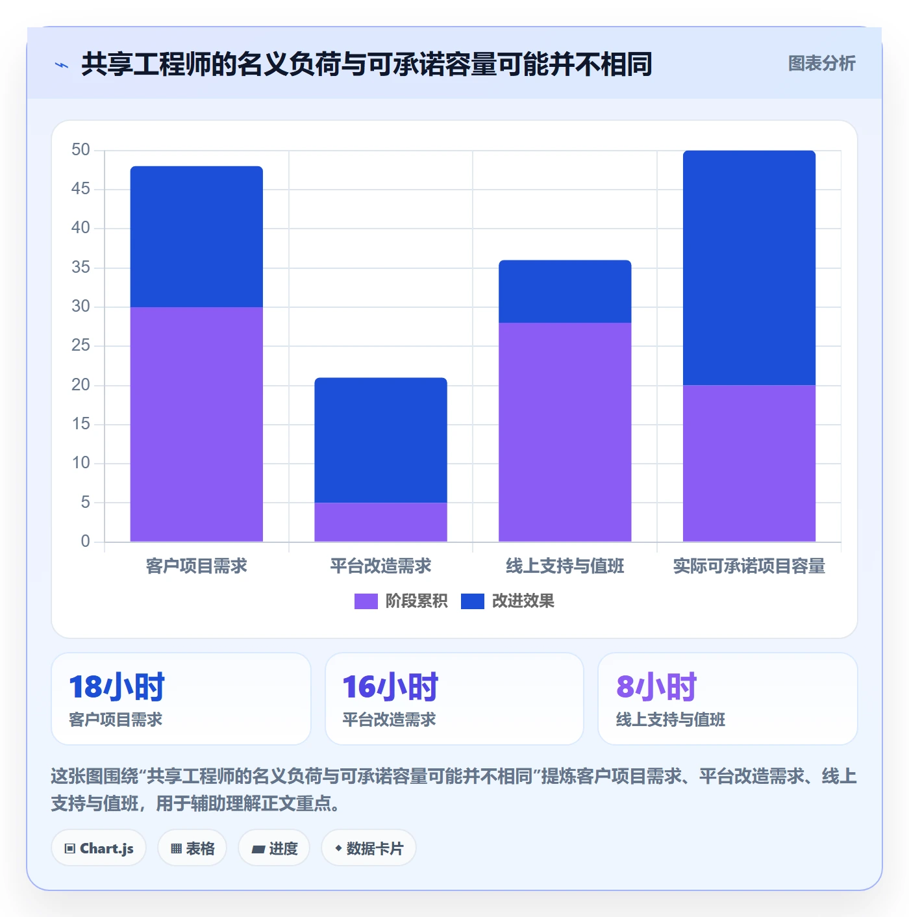Click the purple segment of 线上支持与值班 bar
909x917 pixels.
tap(565, 432)
